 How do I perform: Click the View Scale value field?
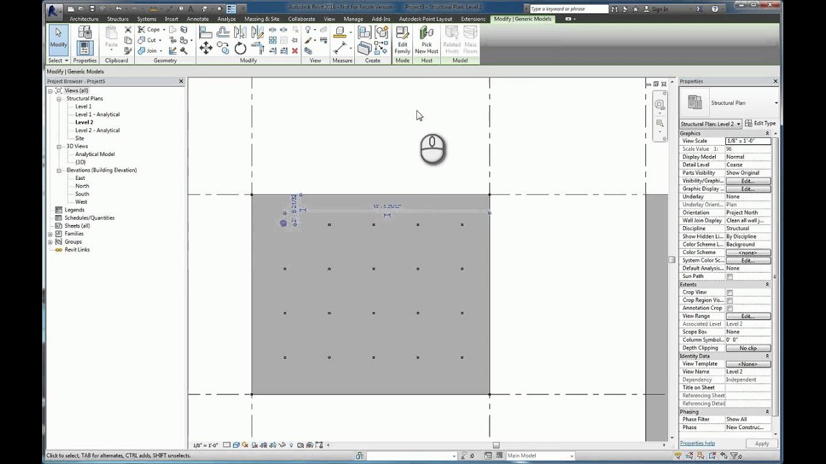pyautogui.click(x=748, y=141)
